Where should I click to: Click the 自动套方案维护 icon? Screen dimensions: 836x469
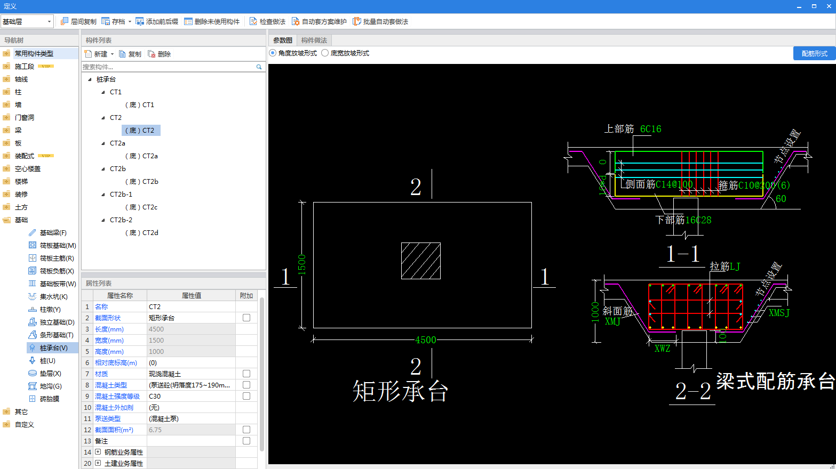[x=296, y=21]
